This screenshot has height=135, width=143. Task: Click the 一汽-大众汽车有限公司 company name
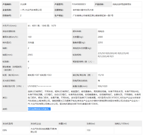tap(31, 10)
